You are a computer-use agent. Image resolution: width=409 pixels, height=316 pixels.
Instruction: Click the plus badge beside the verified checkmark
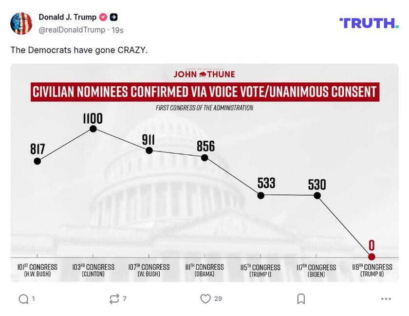pyautogui.click(x=113, y=16)
